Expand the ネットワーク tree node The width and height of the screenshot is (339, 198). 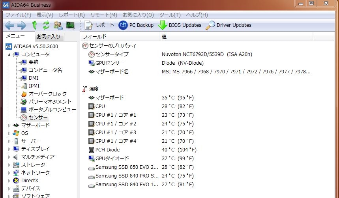point(9,173)
